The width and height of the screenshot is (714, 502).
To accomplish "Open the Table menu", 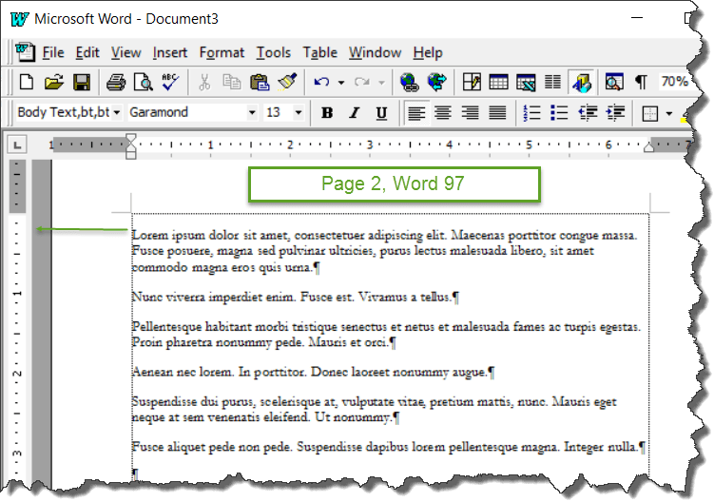I will [320, 53].
